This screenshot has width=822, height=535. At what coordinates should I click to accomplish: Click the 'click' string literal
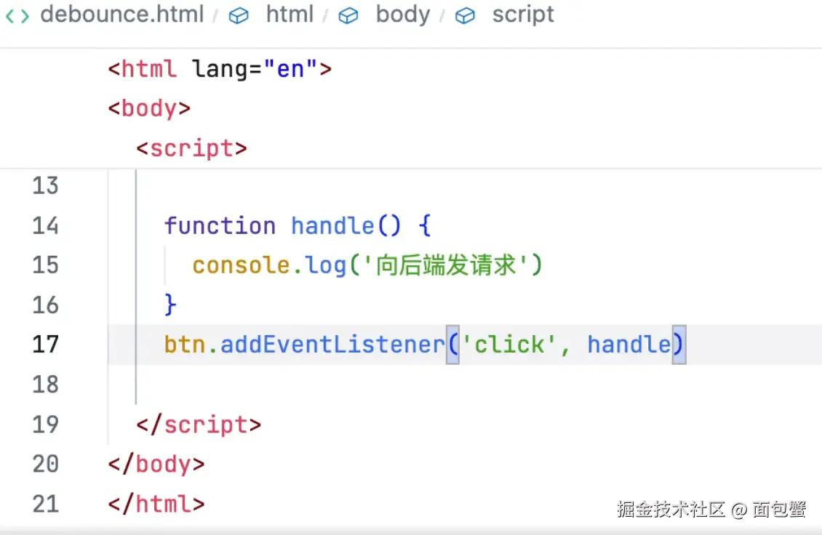click(509, 344)
